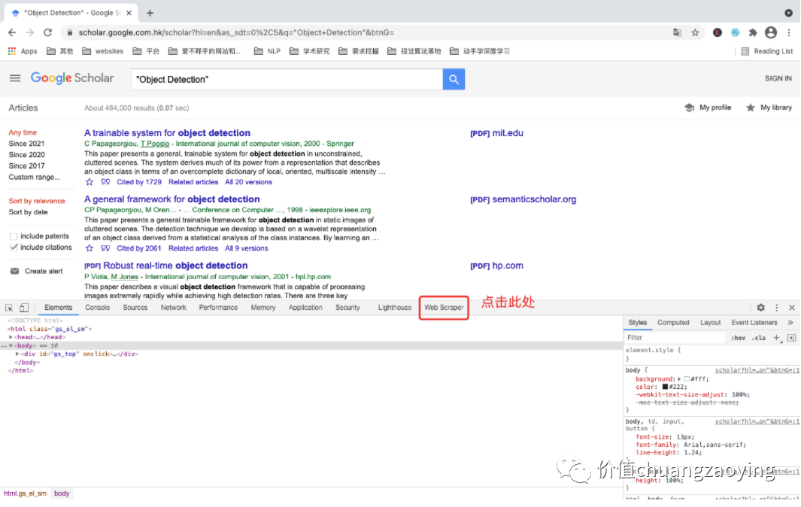Activate the DevTools inspect element tool
Viewport: 801px width, 507px height.
tap(9, 308)
